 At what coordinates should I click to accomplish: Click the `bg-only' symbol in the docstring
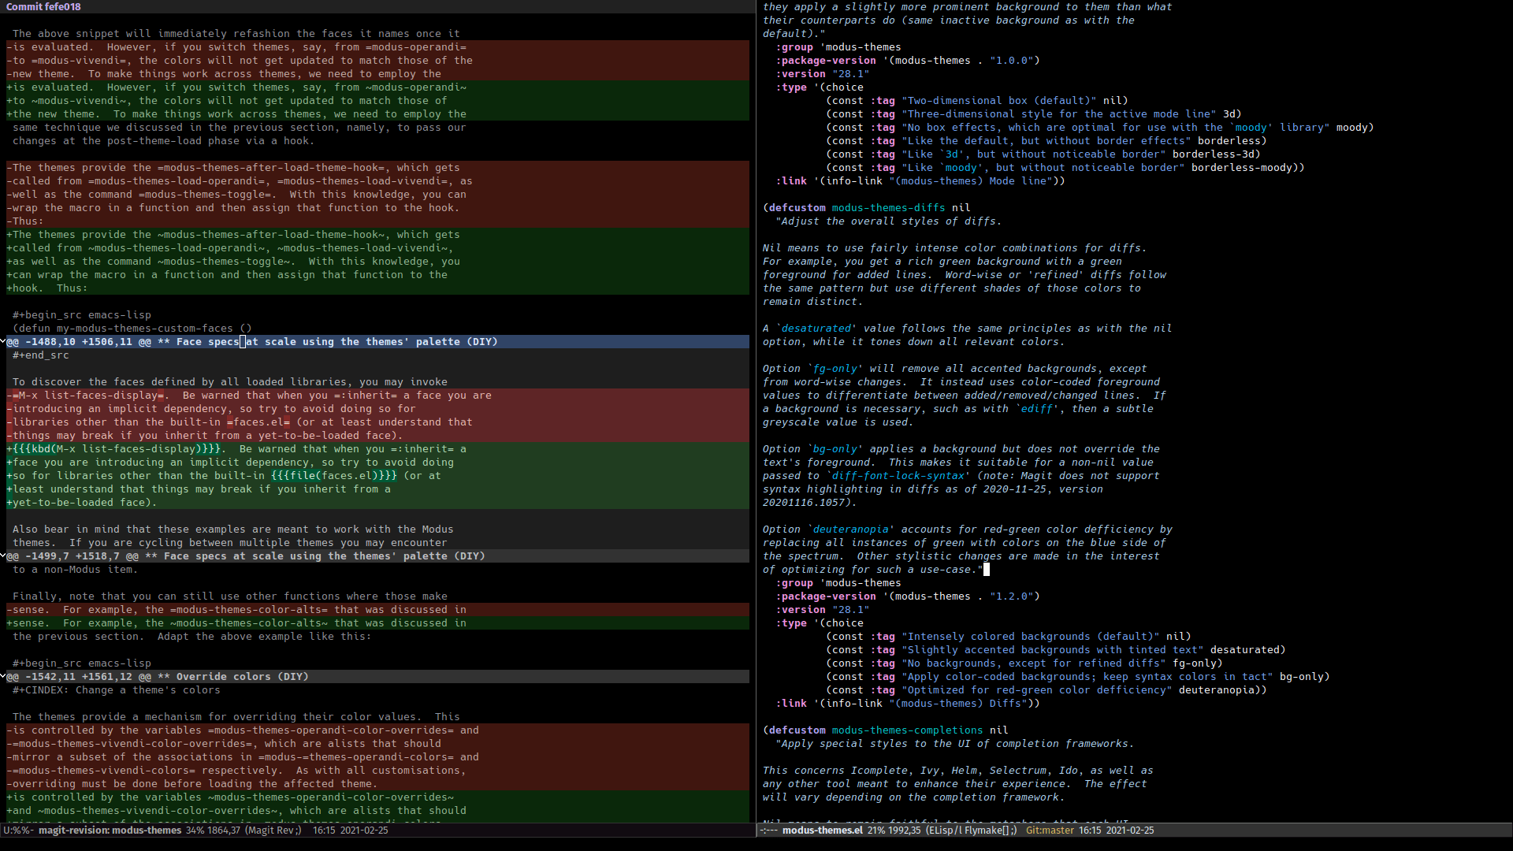[x=835, y=449]
